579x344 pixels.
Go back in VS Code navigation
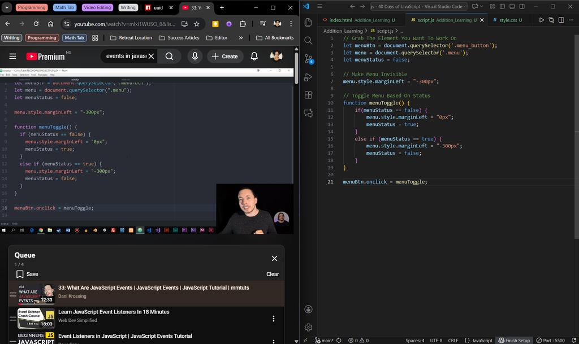click(x=352, y=7)
